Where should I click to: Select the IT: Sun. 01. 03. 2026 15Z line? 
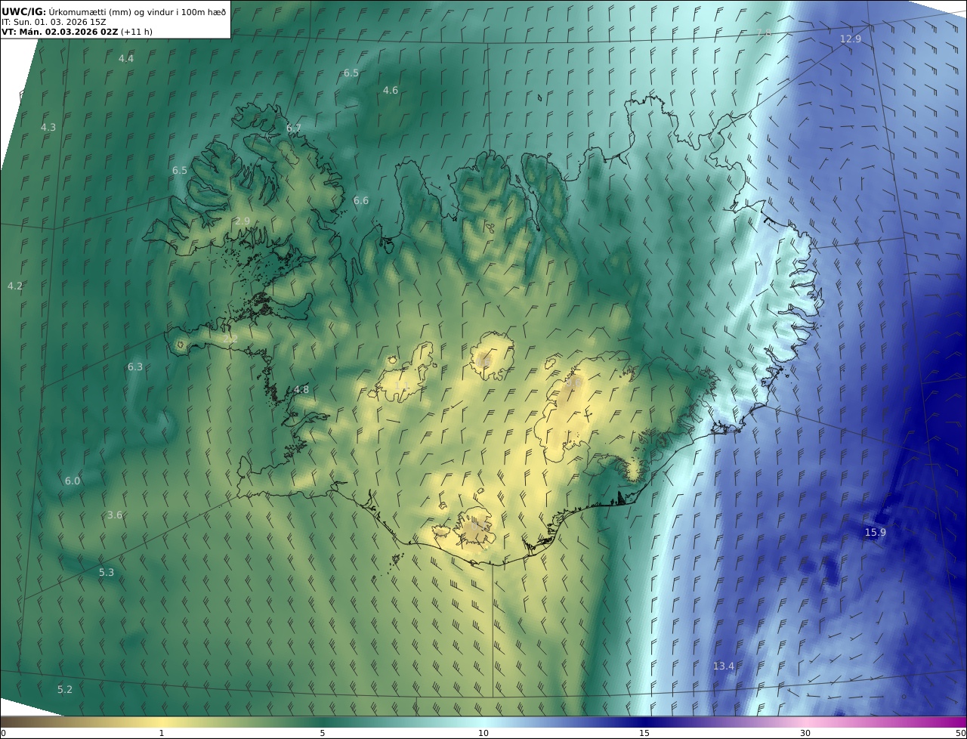[x=54, y=22]
